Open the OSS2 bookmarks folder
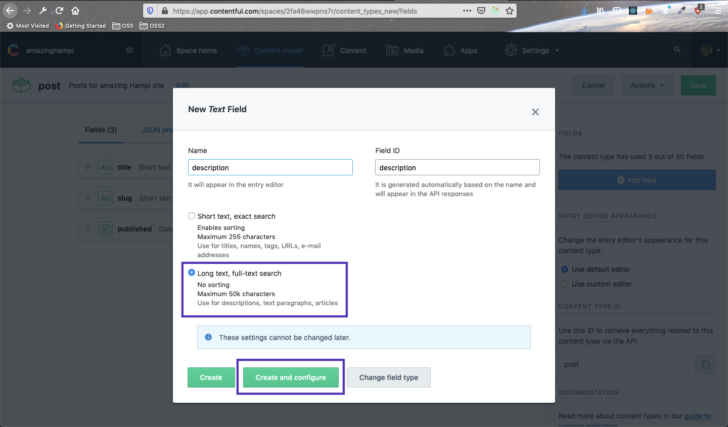Screen dimensions: 728x427 tap(152, 26)
